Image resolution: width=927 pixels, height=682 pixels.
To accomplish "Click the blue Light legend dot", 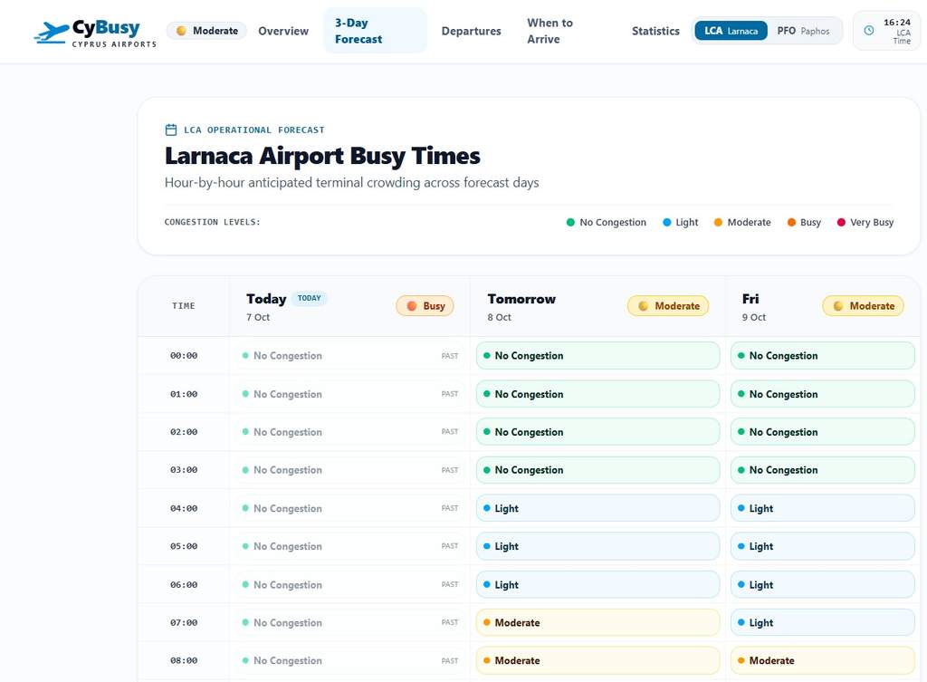I will (667, 223).
